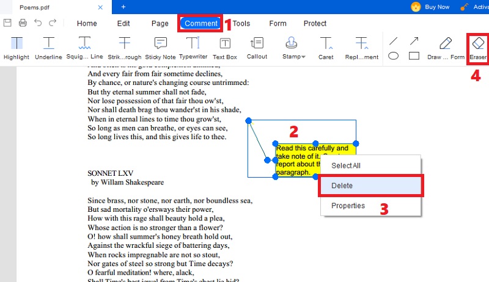
Task: Click the Redo arrow
Action: 53,23
